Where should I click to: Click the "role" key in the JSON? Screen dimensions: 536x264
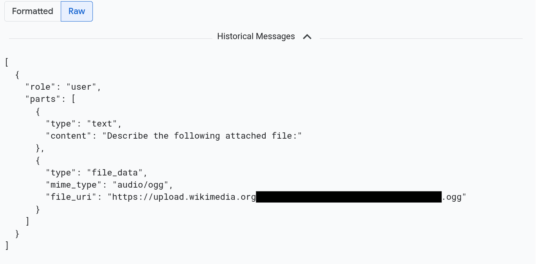41,87
